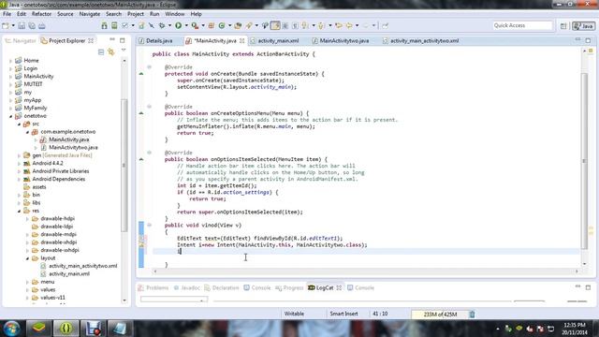
Task: Maximize the Project Explorer panel
Action: click(x=123, y=40)
